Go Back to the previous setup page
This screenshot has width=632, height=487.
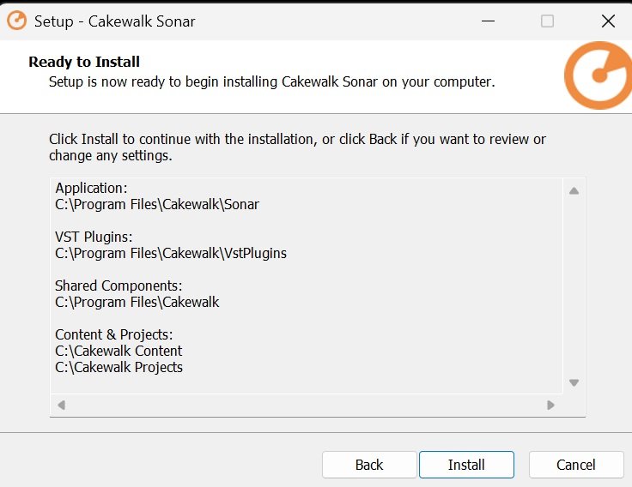click(369, 465)
